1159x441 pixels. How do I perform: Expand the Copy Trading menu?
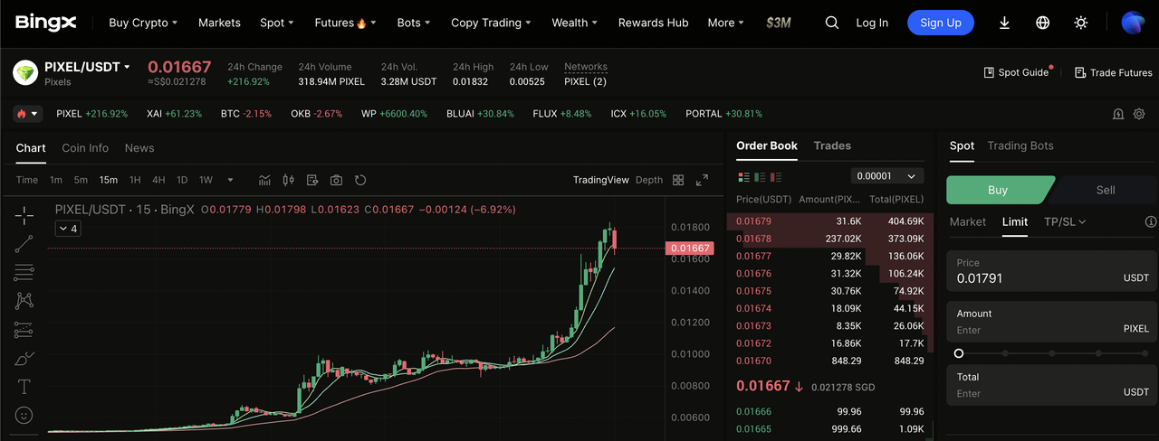(492, 23)
